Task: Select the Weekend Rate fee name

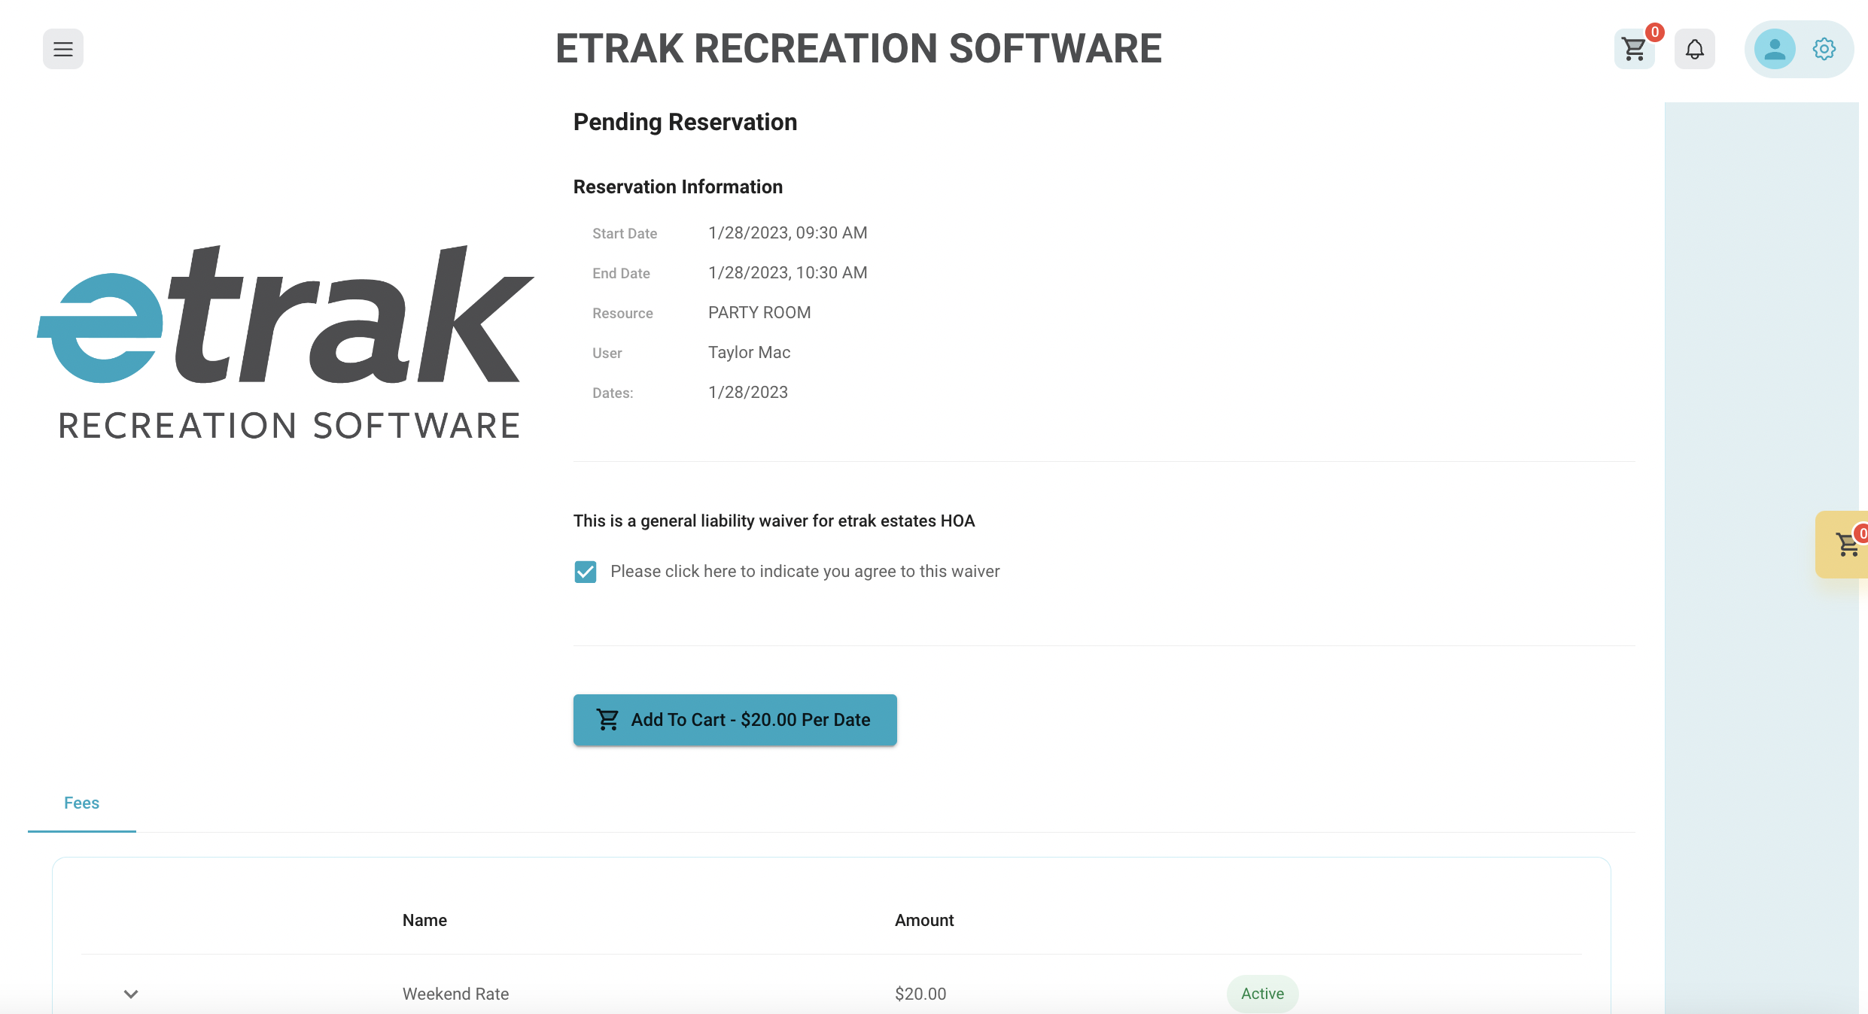Action: [x=455, y=994]
